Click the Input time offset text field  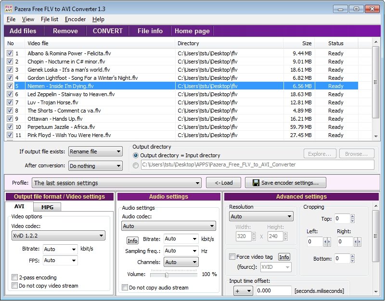[274, 291]
